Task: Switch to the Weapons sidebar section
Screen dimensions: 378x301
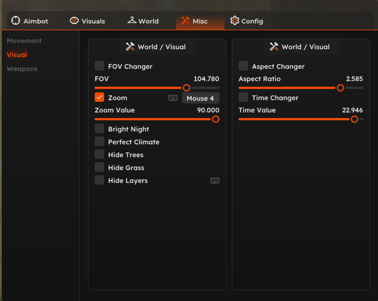Action: [x=22, y=69]
